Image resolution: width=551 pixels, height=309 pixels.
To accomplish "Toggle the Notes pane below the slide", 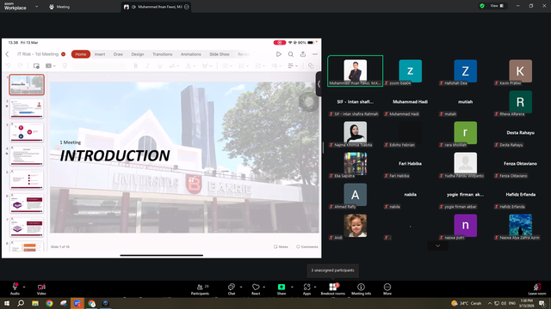I will (281, 246).
